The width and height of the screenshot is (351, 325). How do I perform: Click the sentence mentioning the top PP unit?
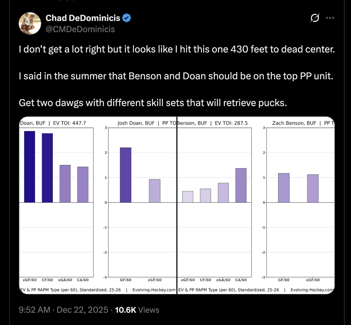point(176,76)
